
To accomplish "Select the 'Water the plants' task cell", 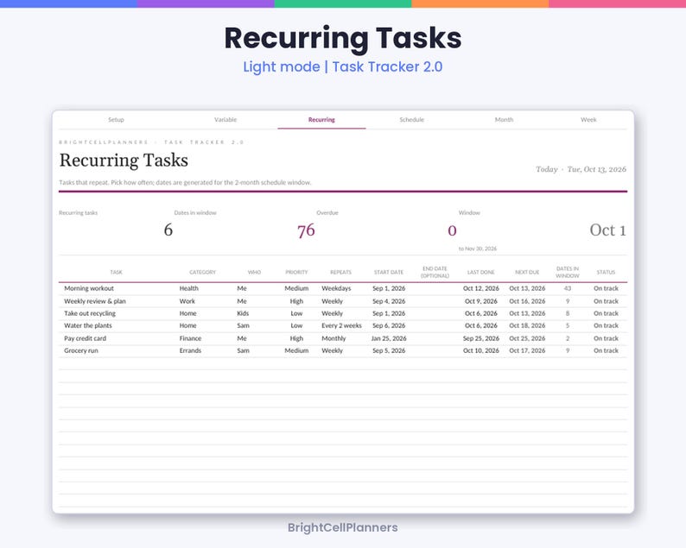I will click(x=88, y=325).
